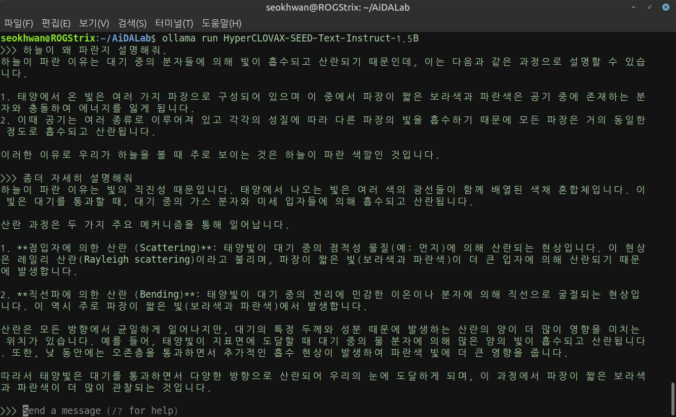Click the 'Send a message' prompt input
Image resolution: width=676 pixels, height=417 pixels.
click(100, 410)
